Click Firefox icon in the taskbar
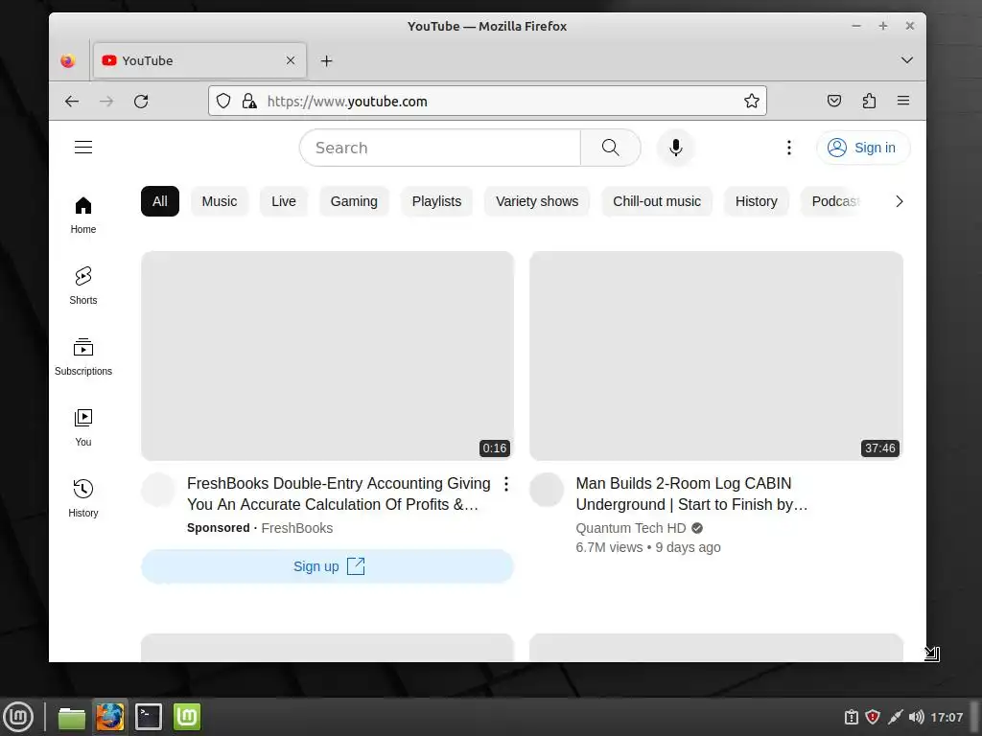The image size is (982, 736). tap(110, 717)
